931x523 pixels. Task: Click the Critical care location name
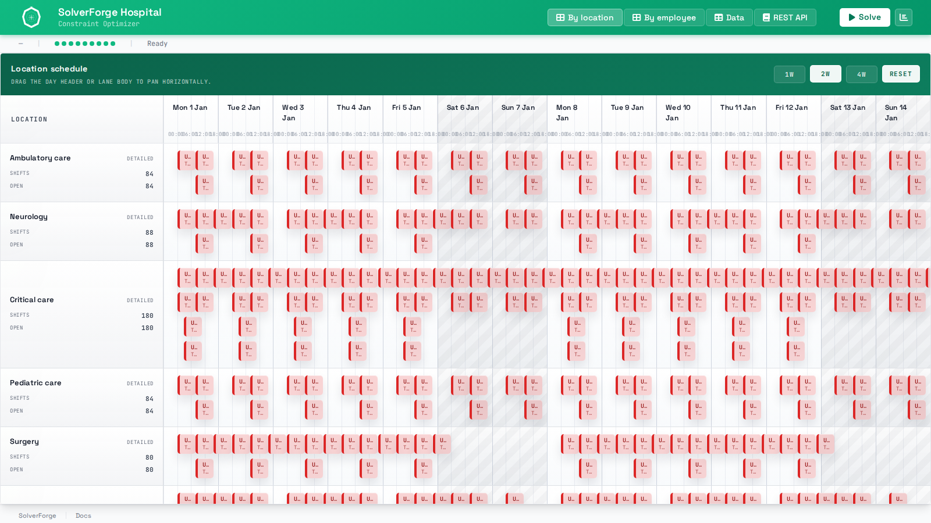coord(32,300)
